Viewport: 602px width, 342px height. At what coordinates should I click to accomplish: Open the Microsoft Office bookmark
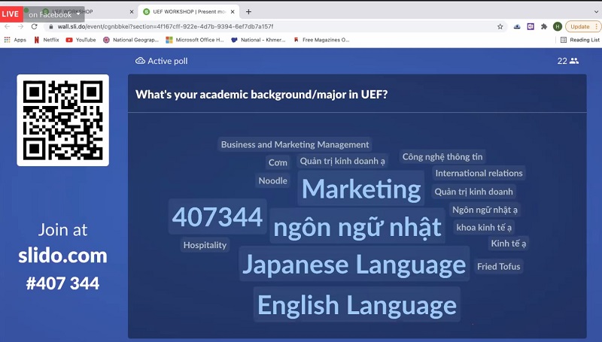(x=195, y=40)
